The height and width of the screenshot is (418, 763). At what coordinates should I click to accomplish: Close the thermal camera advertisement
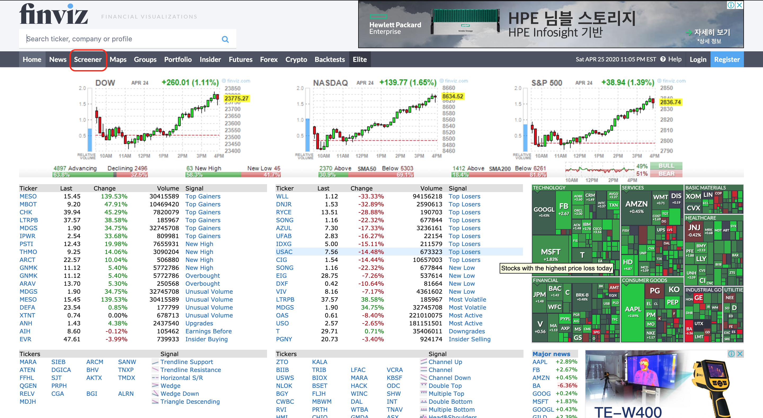pyautogui.click(x=740, y=354)
